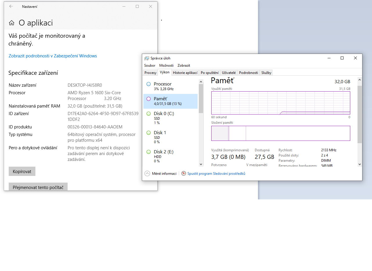Viewport: 372px width, 271px height.
Task: Go back using the Nastavení back arrow
Action: (11, 6)
